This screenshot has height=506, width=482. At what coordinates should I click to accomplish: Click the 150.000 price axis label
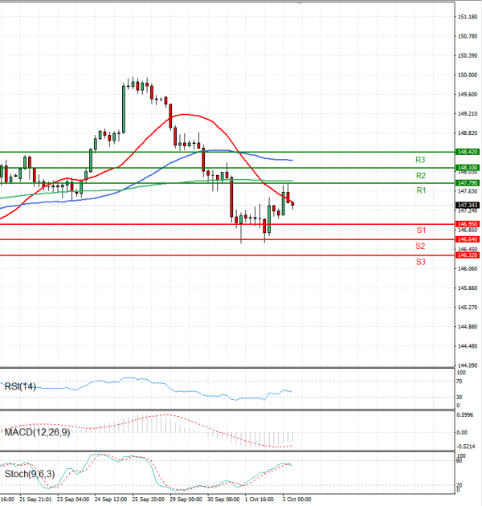coord(467,75)
